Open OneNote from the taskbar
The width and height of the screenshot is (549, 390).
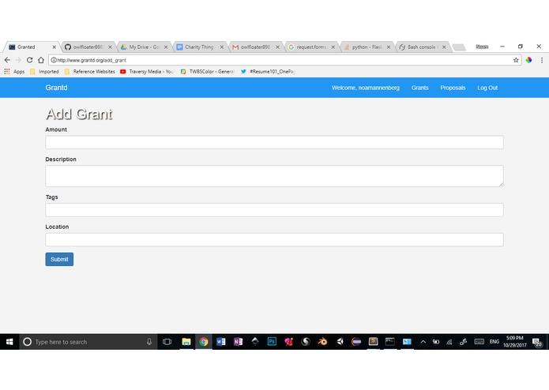[238, 342]
